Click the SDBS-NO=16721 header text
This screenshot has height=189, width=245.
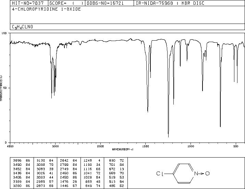coord(105,3)
